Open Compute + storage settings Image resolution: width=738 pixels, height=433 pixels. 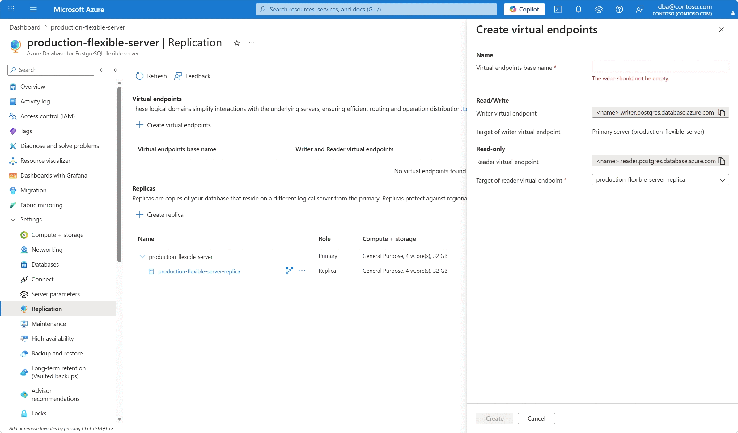click(x=58, y=235)
